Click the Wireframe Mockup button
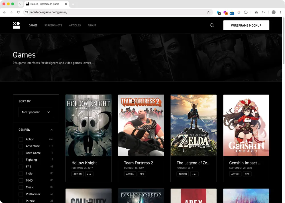The width and height of the screenshot is (285, 203). pyautogui.click(x=246, y=25)
